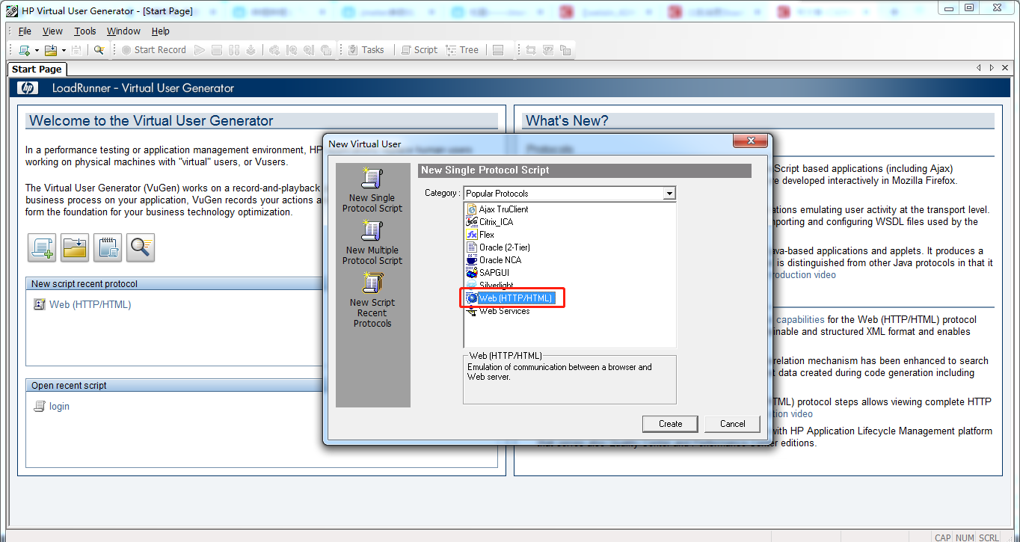Image resolution: width=1020 pixels, height=542 pixels.
Task: Open the recent script 'login'
Action: 59,406
